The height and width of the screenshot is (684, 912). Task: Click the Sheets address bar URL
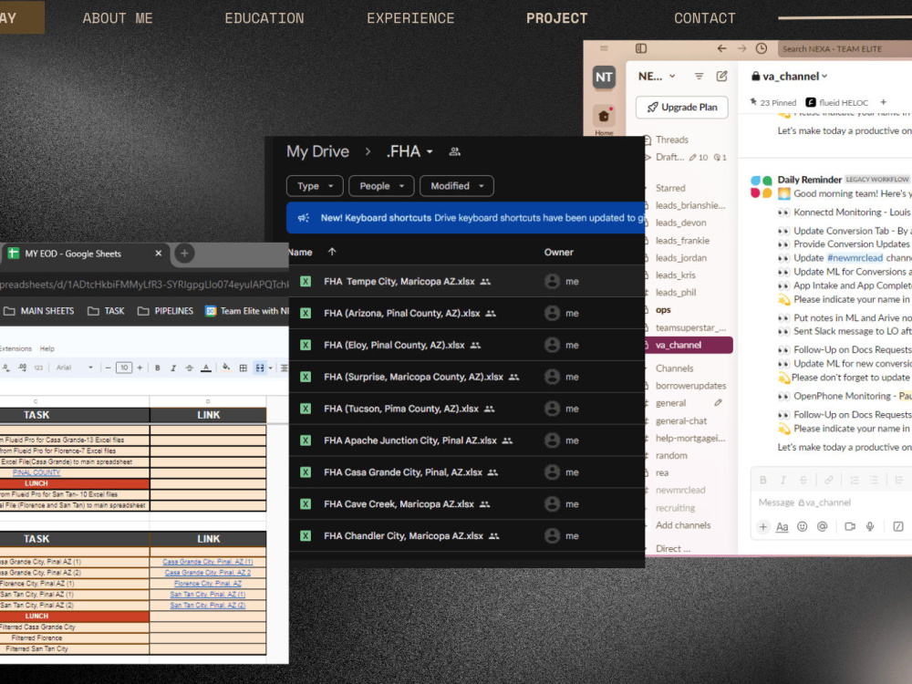coord(142,285)
